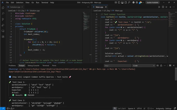This screenshot has width=177, height=110.
Task: Open the Help menu
Action: click(x=52, y=3)
